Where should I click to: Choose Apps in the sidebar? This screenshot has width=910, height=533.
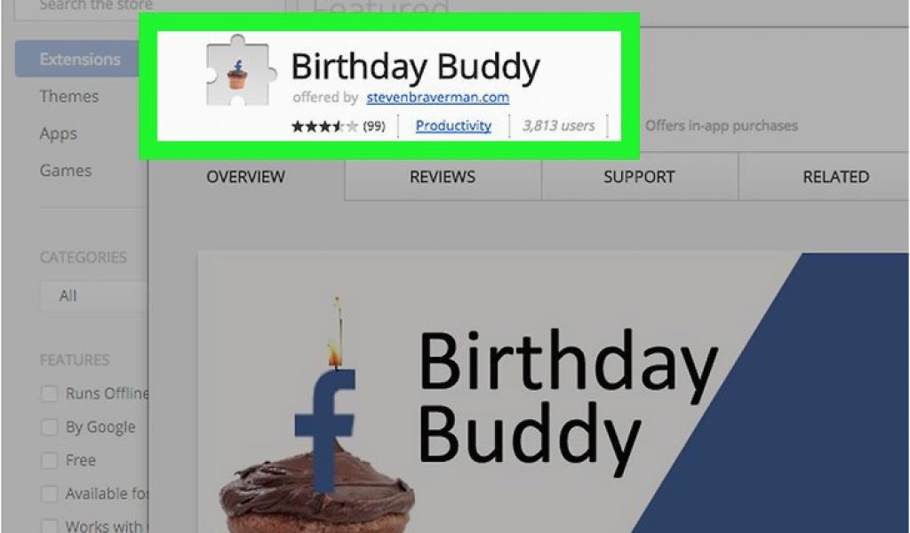[58, 133]
